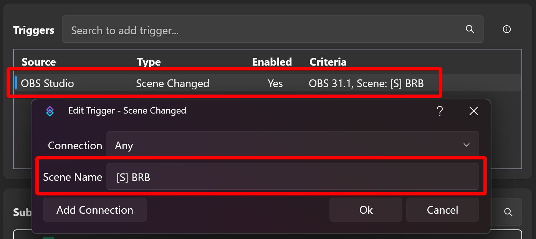Click the Sub-Actions search magnifier icon
Viewport: 536px width, 239px height.
508,212
